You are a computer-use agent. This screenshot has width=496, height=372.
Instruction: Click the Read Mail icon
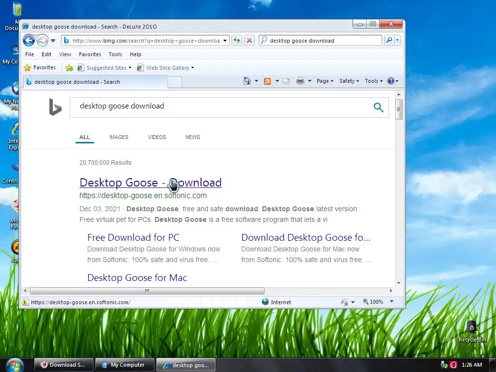click(x=286, y=81)
